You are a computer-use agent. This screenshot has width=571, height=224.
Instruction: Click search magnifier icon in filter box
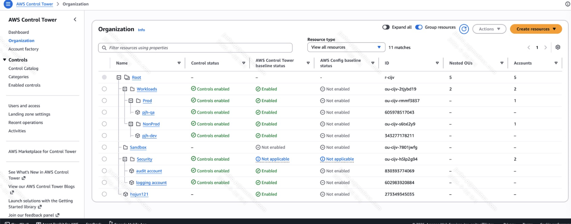(104, 48)
